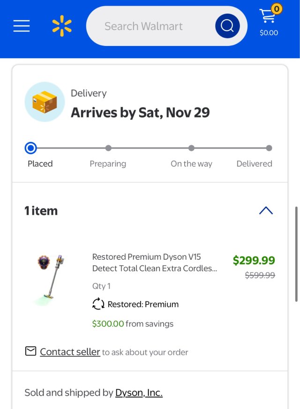The width and height of the screenshot is (300, 409).
Task: Click the $299.99 item price
Action: pos(254,260)
